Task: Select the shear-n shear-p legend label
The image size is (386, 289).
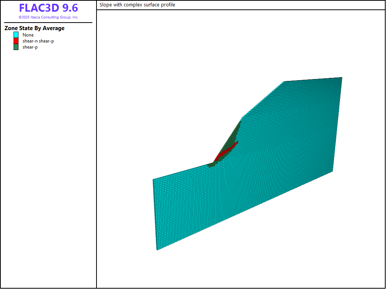Action: coord(38,41)
